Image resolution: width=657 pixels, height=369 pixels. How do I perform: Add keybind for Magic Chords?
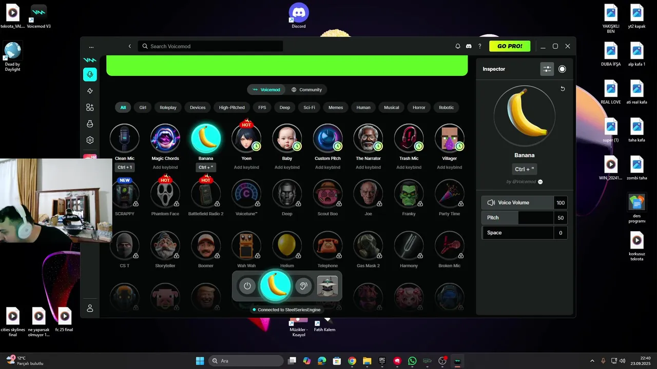(165, 168)
